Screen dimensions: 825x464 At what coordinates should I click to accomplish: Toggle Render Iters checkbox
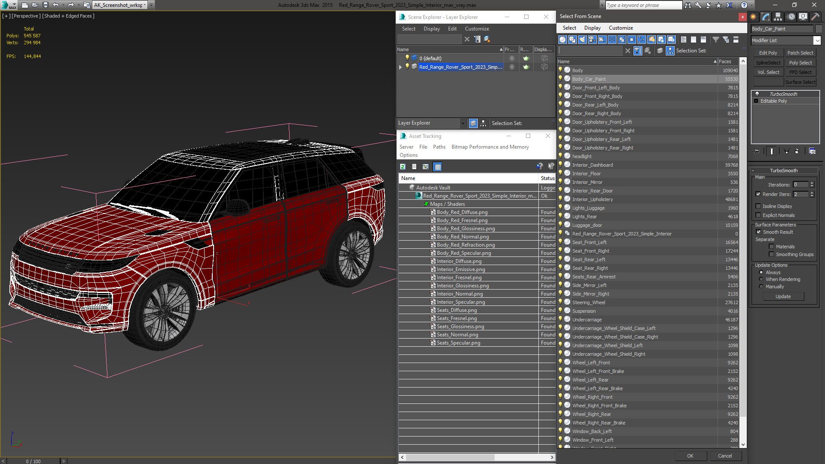coord(758,194)
